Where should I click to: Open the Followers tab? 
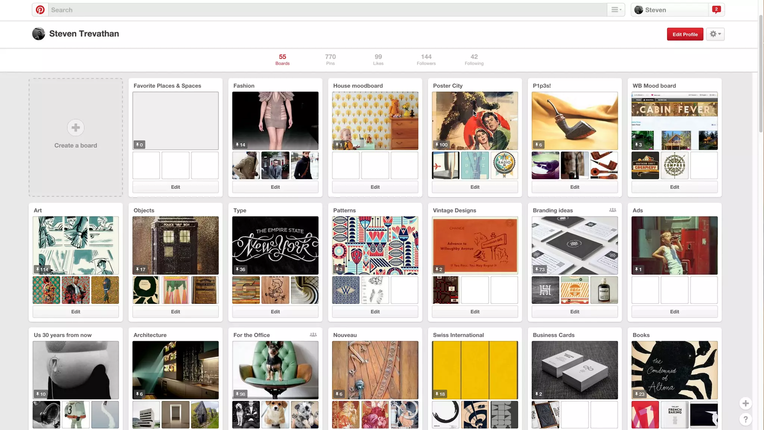click(x=426, y=59)
